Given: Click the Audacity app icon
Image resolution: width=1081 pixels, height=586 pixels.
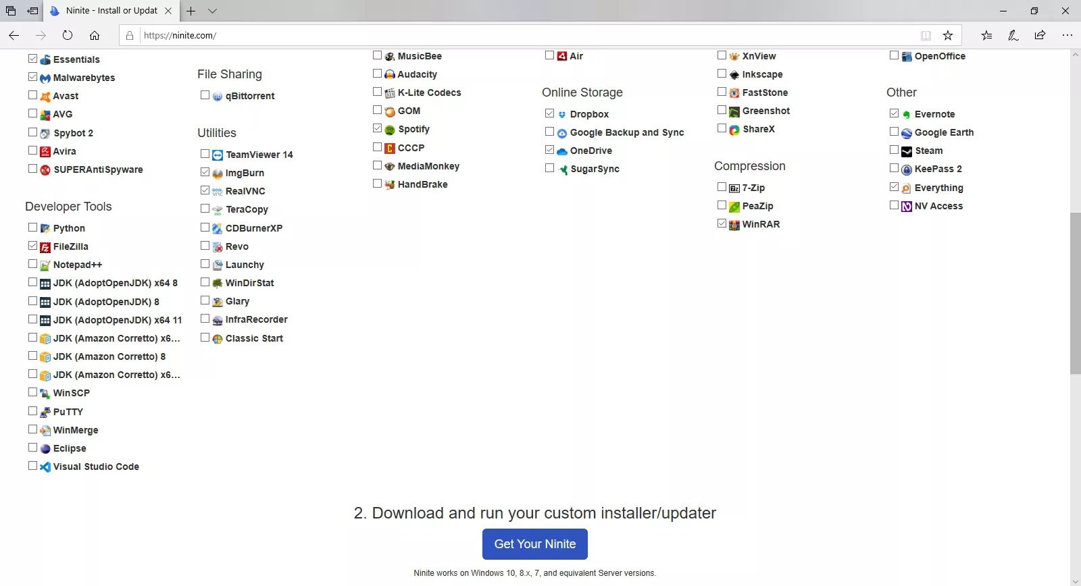Looking at the screenshot, I should click(390, 75).
